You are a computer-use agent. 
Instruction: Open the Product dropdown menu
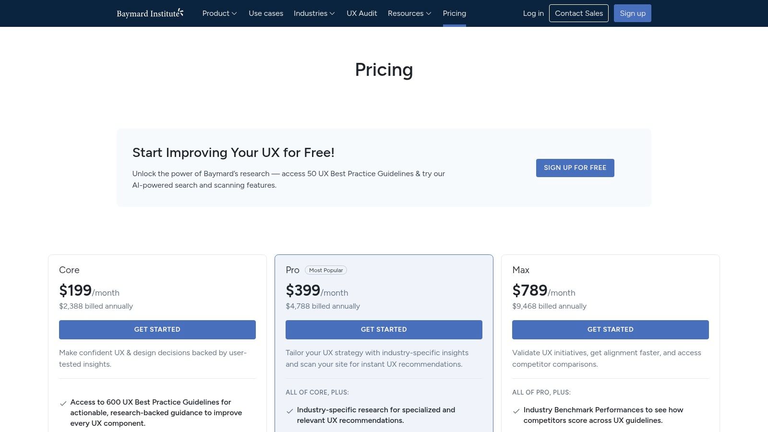coord(216,13)
